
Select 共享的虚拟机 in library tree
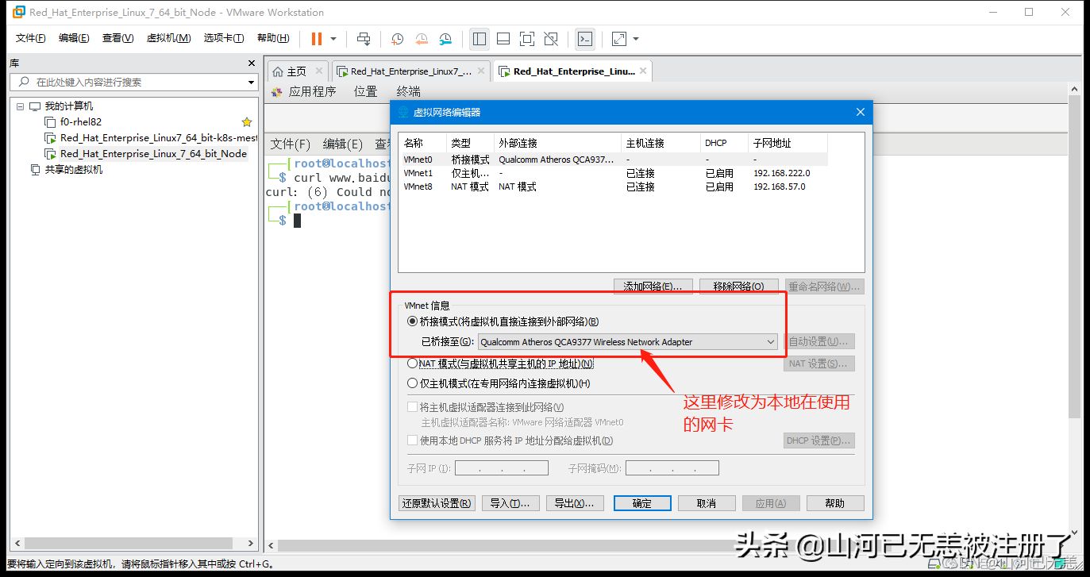point(73,170)
